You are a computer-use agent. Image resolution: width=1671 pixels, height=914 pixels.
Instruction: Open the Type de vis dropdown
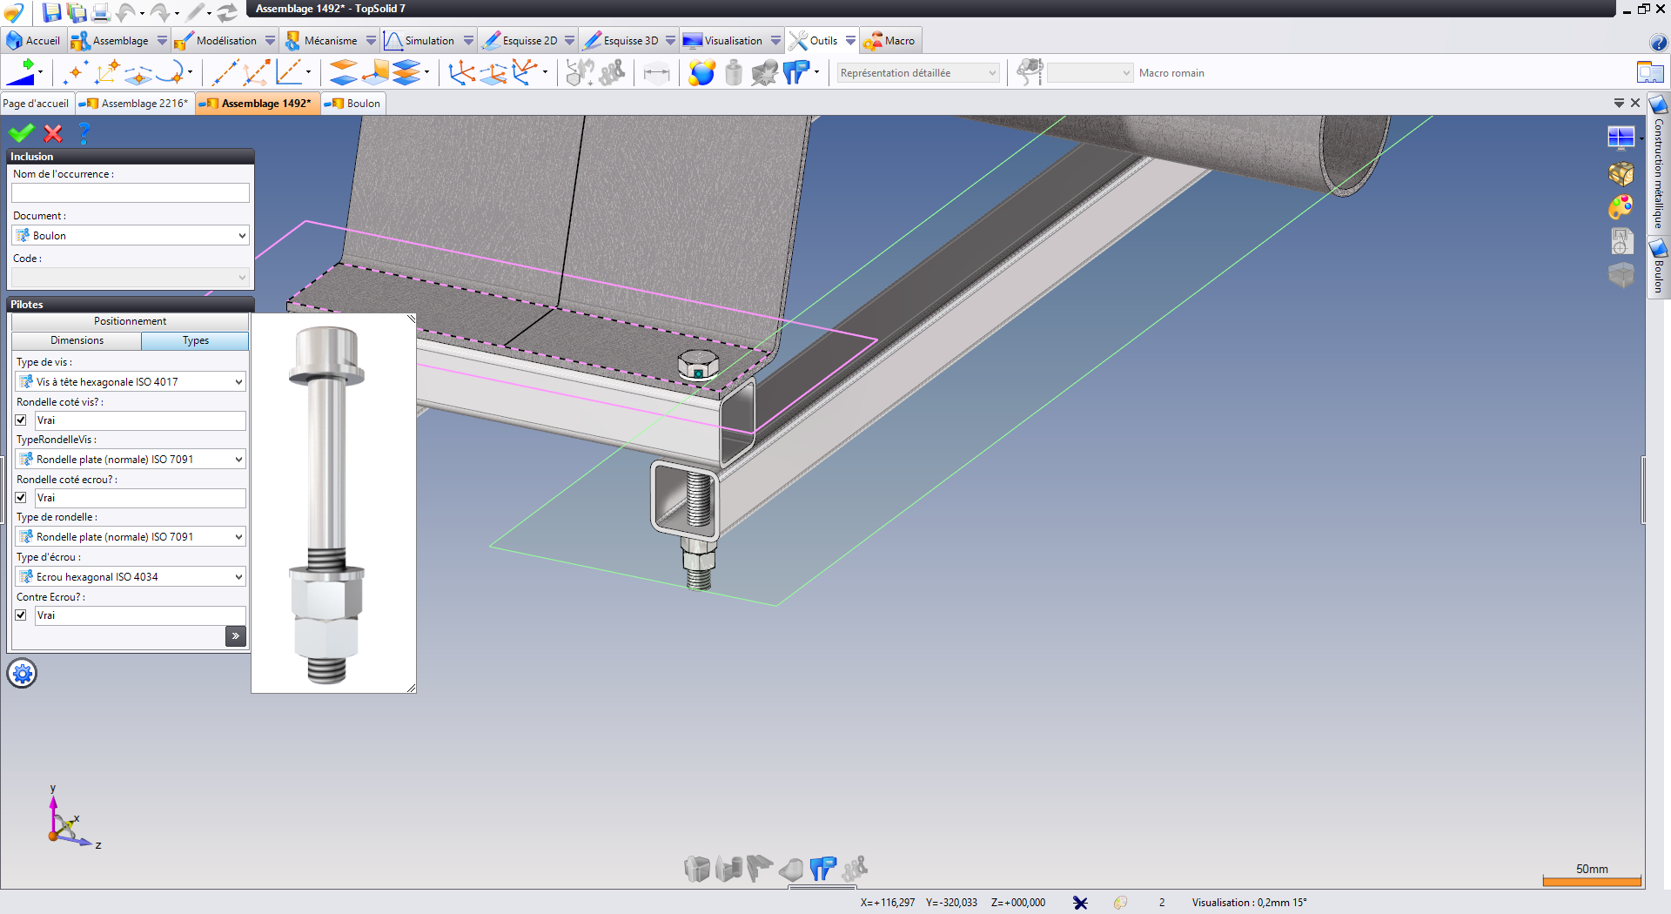(131, 382)
